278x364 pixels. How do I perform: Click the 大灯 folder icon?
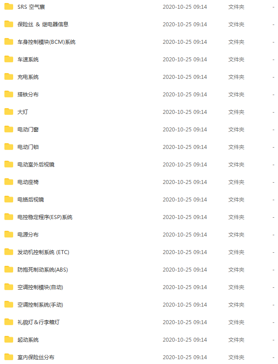[x=9, y=112]
